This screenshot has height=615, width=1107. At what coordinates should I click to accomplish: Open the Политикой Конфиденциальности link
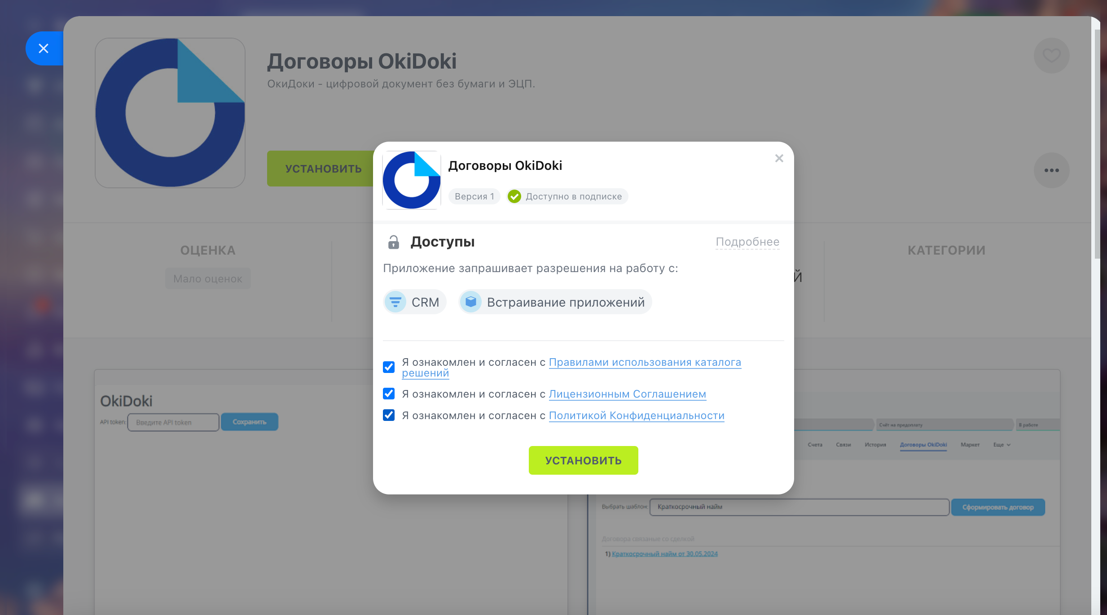tap(636, 416)
